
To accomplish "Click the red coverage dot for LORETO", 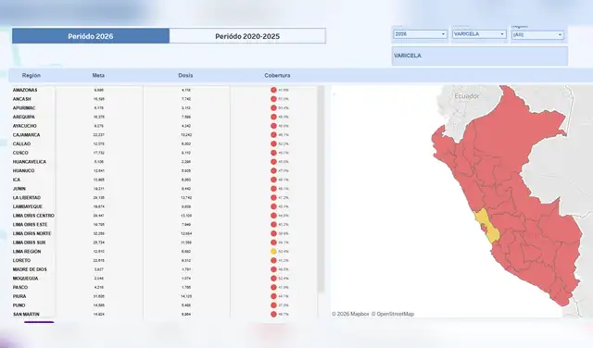I will point(273,261).
